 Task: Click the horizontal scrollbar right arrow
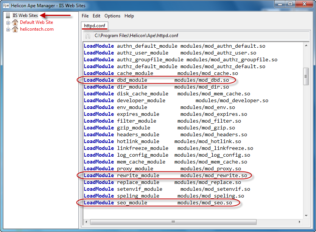(x=299, y=222)
